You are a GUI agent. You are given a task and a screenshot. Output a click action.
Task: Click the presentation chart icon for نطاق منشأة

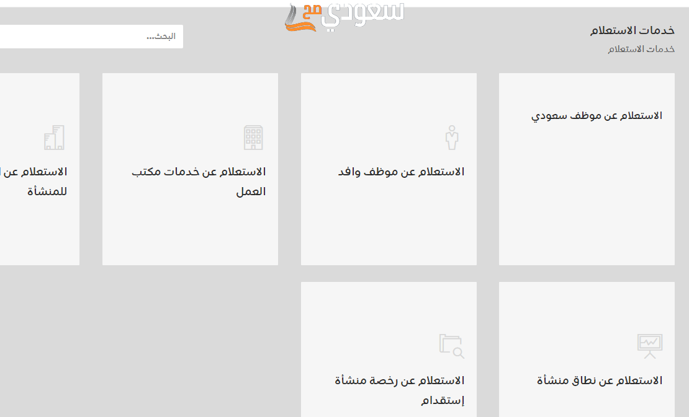click(650, 346)
